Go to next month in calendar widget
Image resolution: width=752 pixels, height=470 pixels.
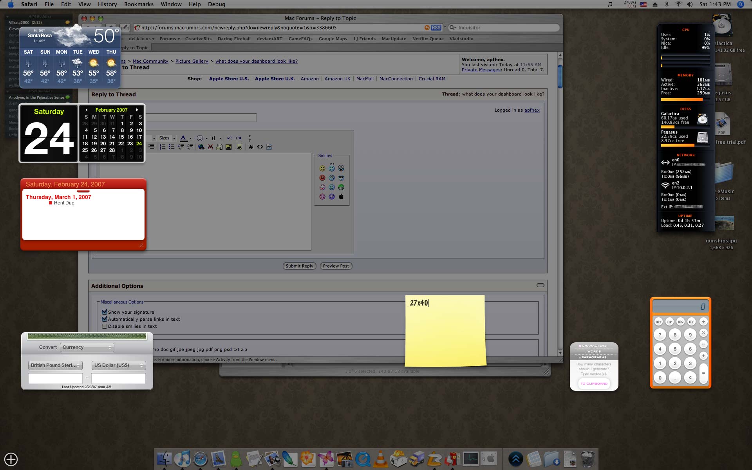137,110
